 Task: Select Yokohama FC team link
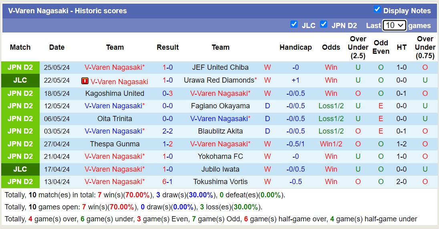220,156
